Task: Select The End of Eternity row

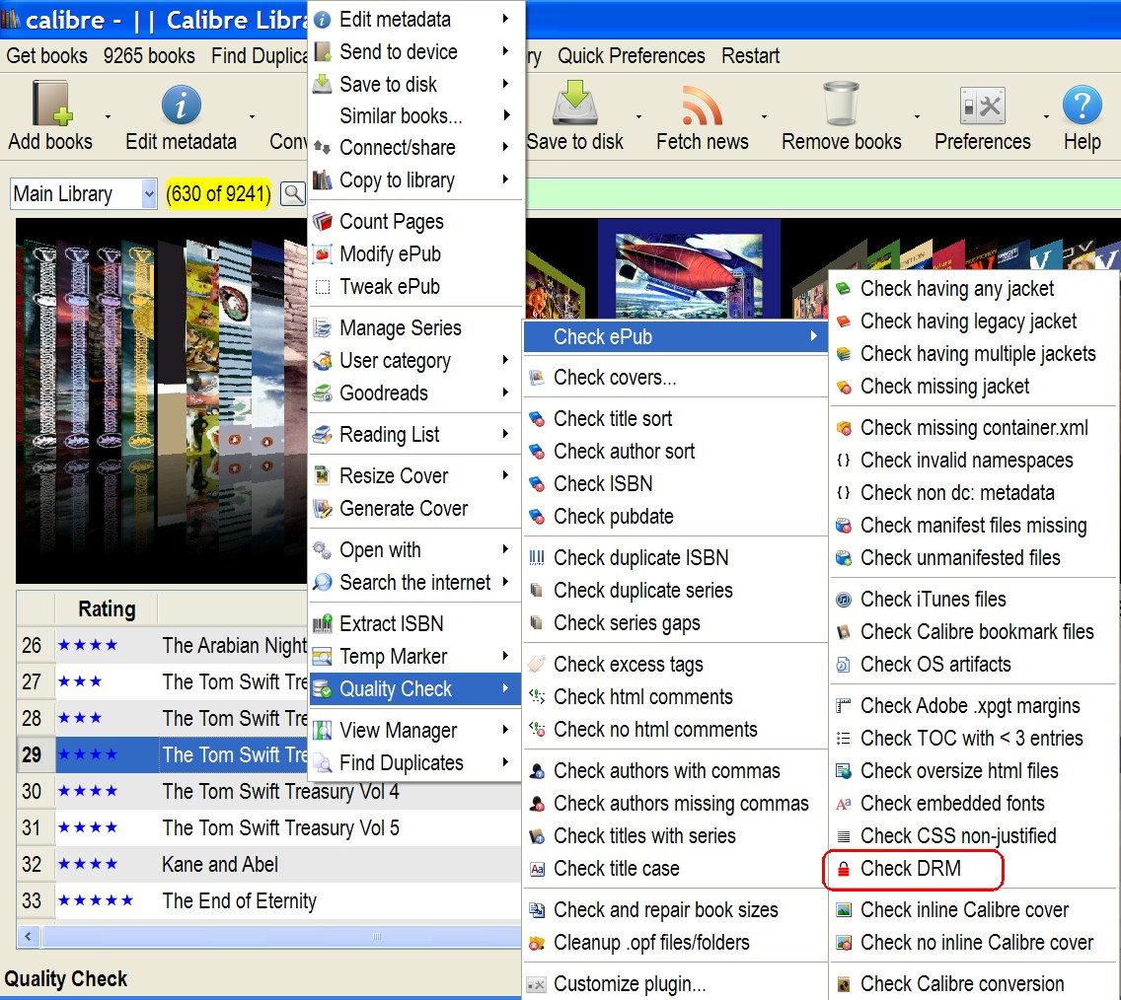Action: (268, 901)
